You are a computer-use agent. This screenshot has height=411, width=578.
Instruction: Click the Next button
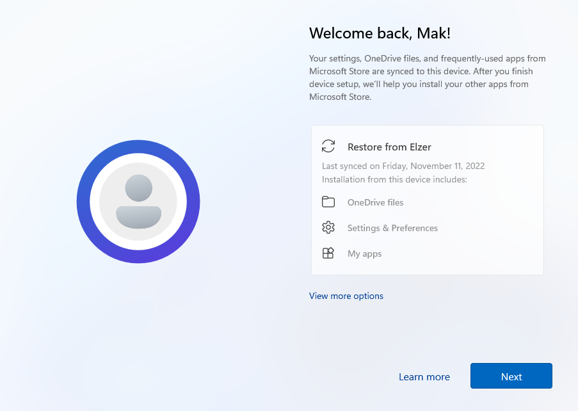511,376
